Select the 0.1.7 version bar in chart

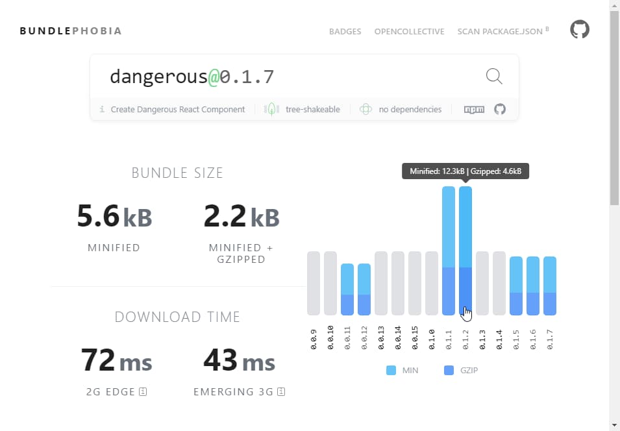(x=550, y=286)
